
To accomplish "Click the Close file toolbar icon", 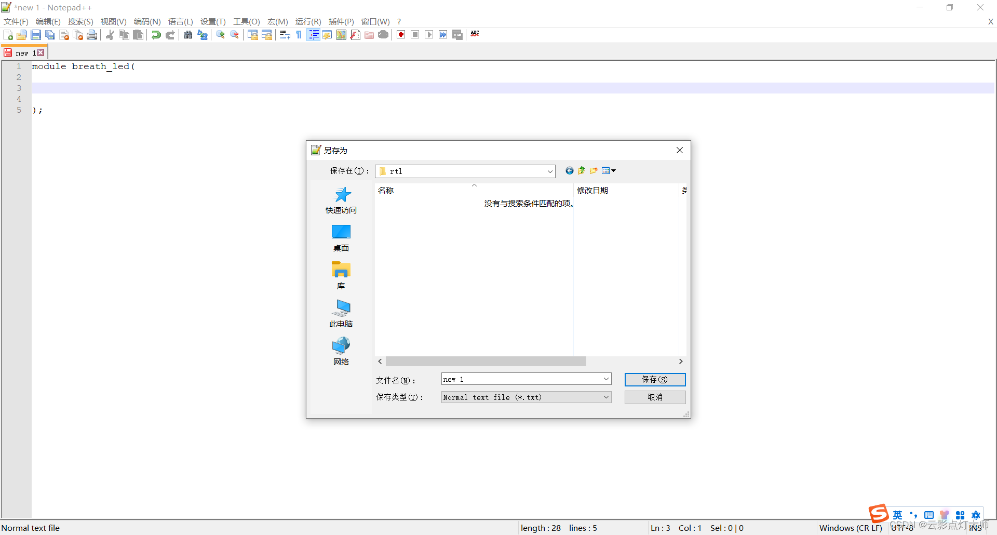I will pyautogui.click(x=64, y=35).
